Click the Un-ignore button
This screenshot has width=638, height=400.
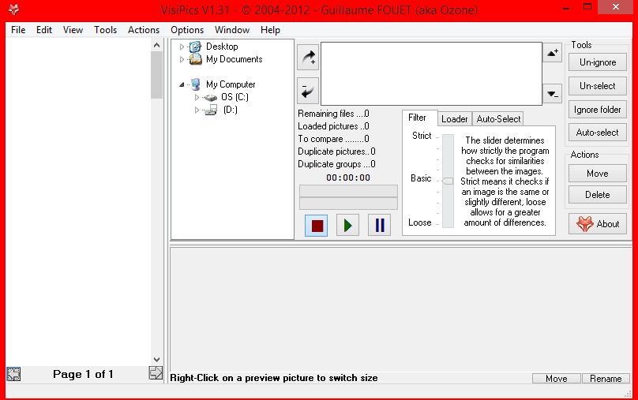pos(598,62)
